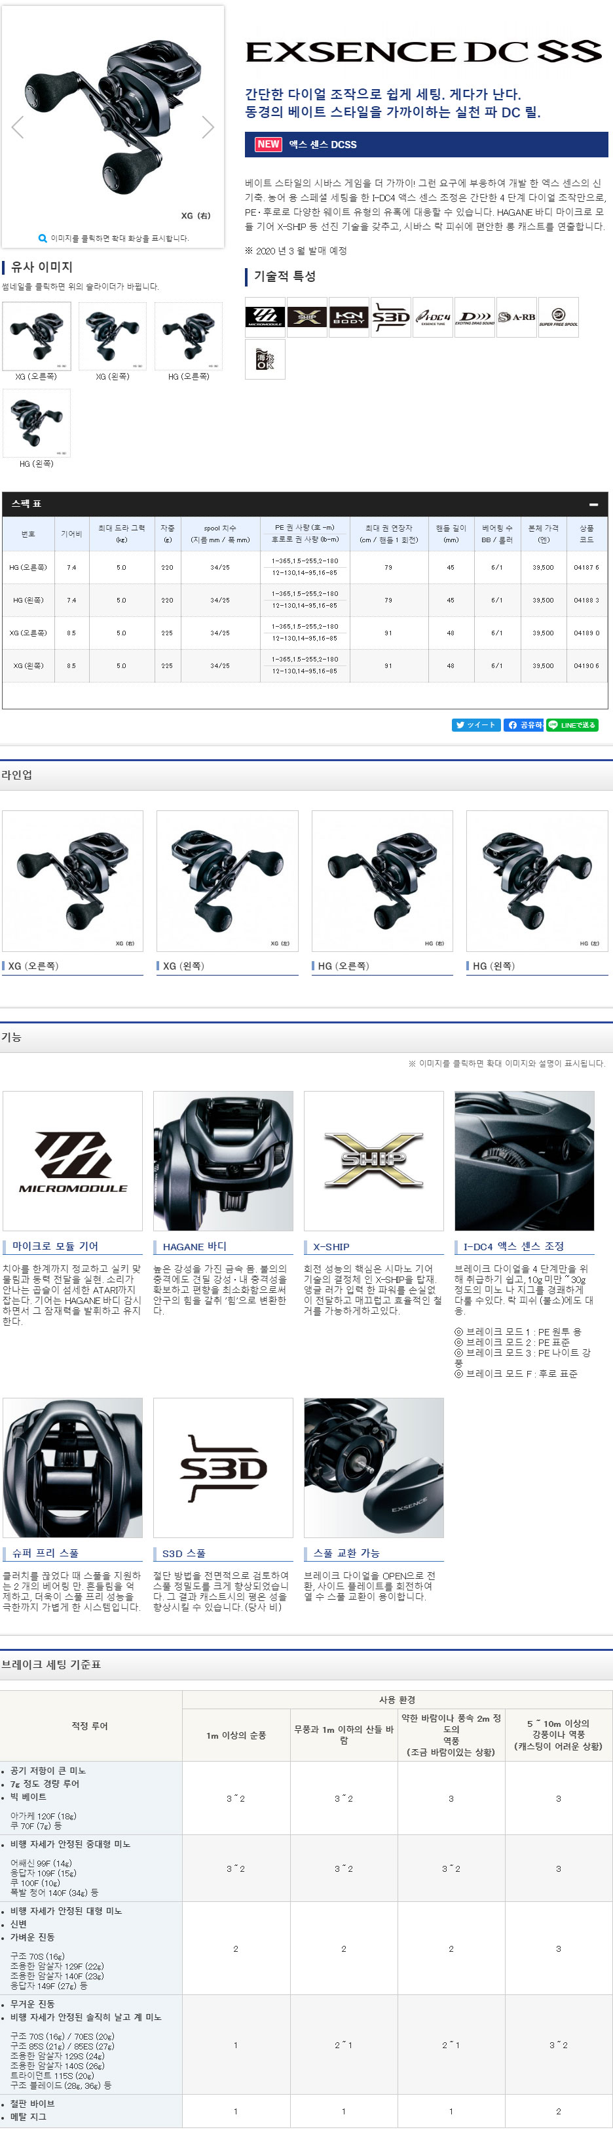The height and width of the screenshot is (2136, 613).
Task: Click the 스펙 표 section header bar
Action: click(x=305, y=504)
